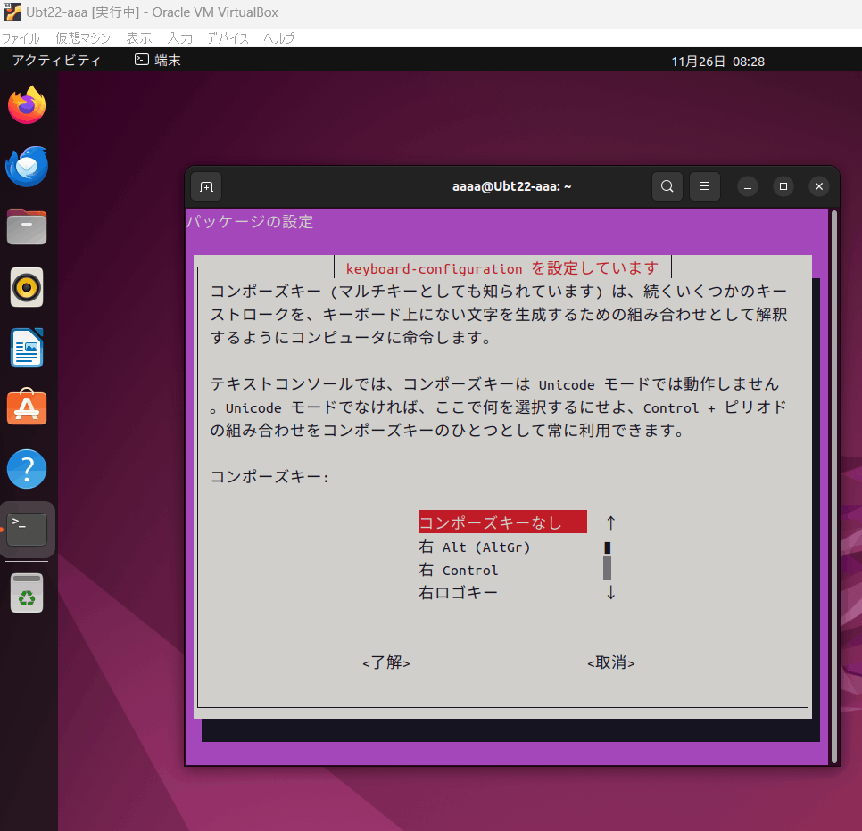
Task: Click the terminal window vertical scrollbar
Action: (x=834, y=487)
